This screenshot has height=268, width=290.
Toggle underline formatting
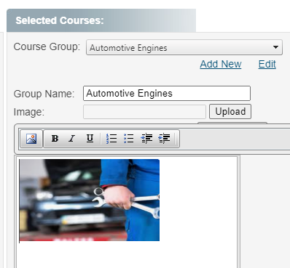click(90, 139)
